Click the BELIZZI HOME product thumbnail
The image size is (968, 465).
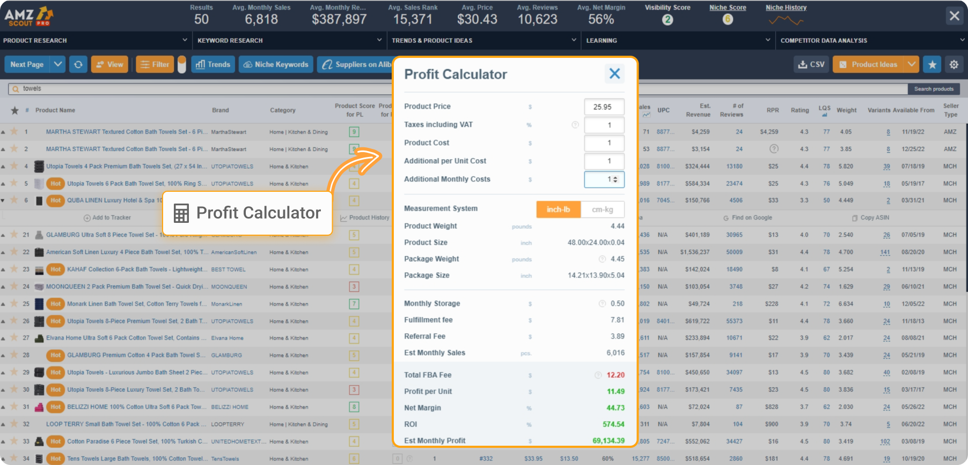(39, 407)
